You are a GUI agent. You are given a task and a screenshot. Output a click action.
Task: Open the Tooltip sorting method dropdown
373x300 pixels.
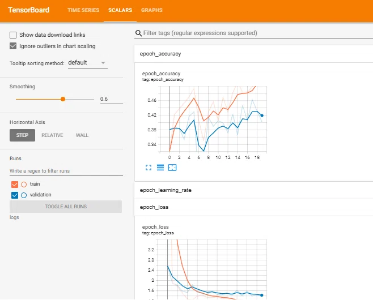pyautogui.click(x=88, y=63)
